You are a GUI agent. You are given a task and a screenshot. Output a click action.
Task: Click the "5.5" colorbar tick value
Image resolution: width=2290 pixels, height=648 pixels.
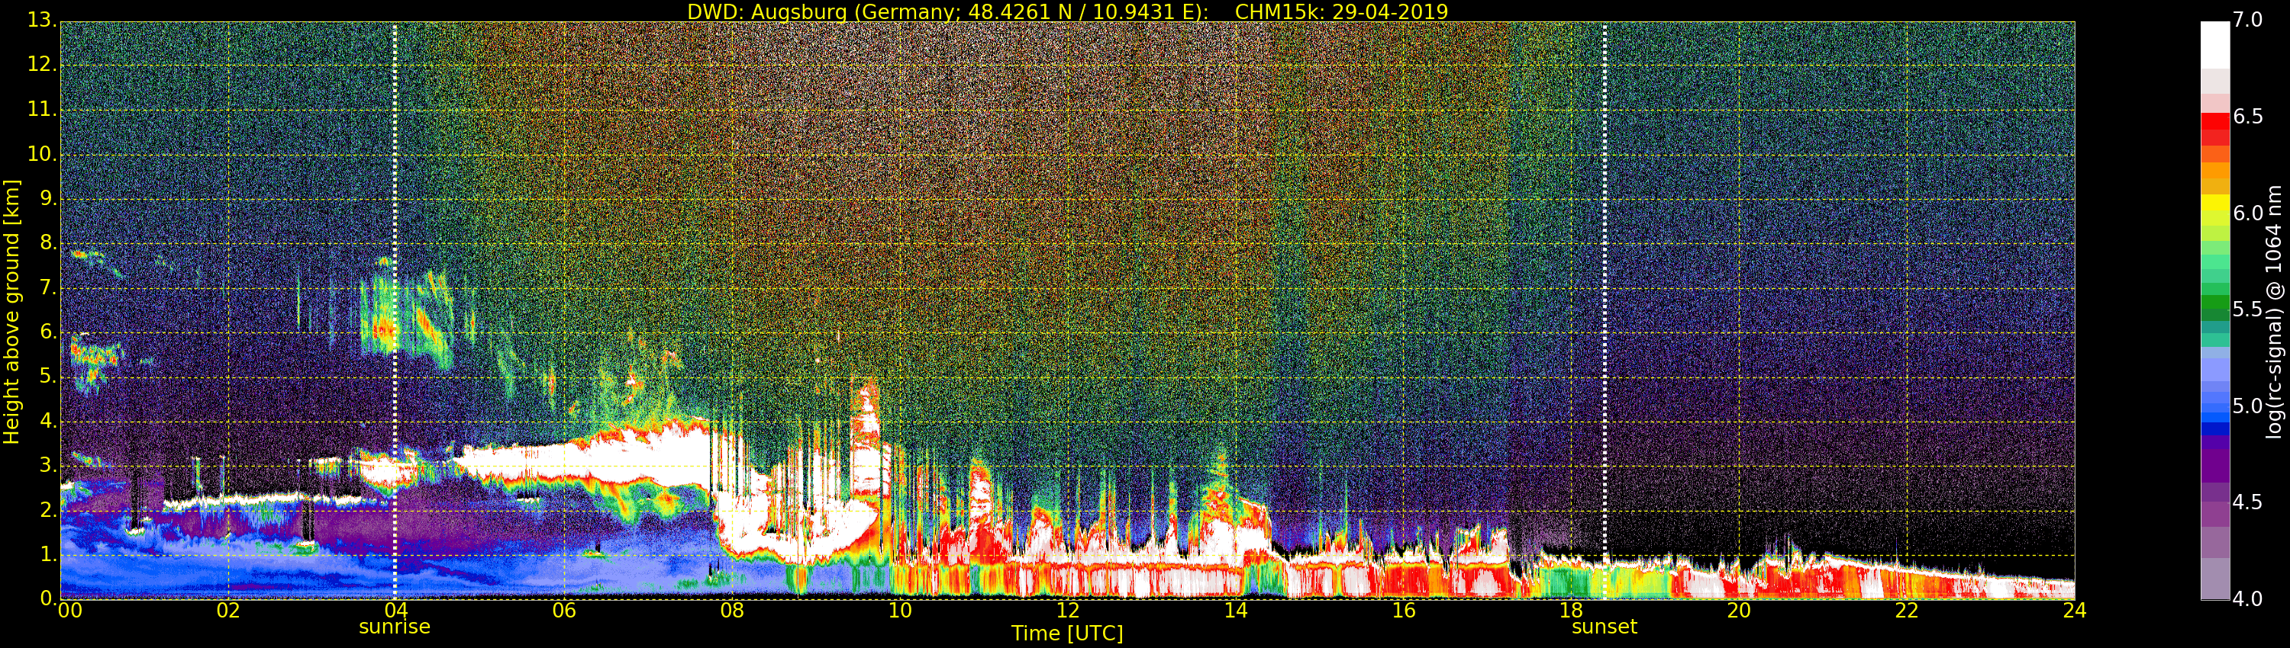click(2247, 309)
